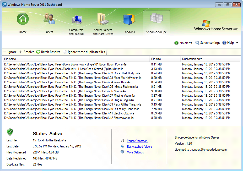This screenshot has width=243, height=171.
Task: Click the 9.80 MB file size cell
Action: 156,91
